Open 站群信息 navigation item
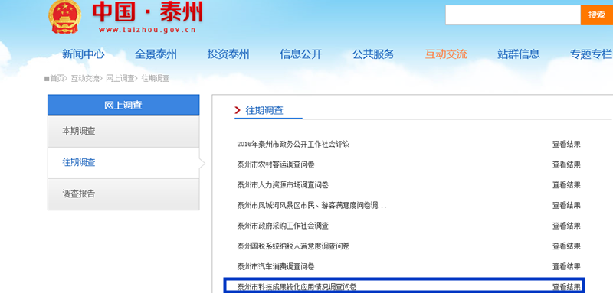This screenshot has height=293, width=613. (519, 54)
